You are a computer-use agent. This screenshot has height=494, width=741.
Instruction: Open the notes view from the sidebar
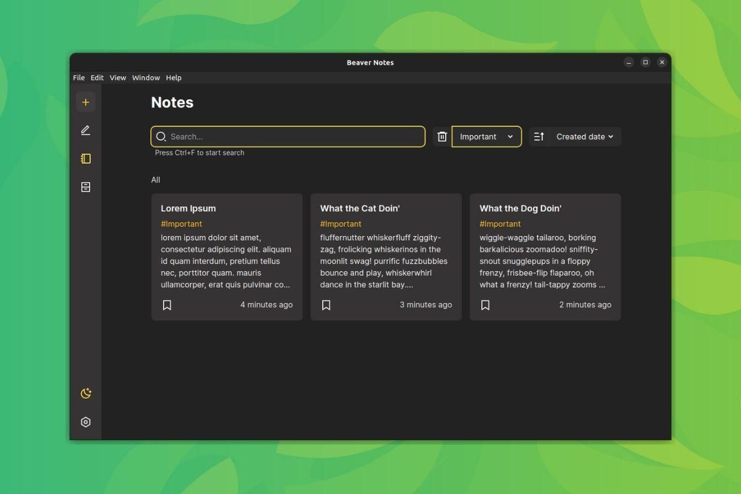(x=86, y=158)
